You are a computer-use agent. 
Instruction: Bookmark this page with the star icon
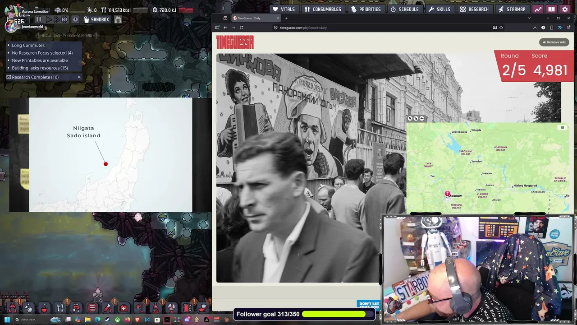(x=501, y=28)
